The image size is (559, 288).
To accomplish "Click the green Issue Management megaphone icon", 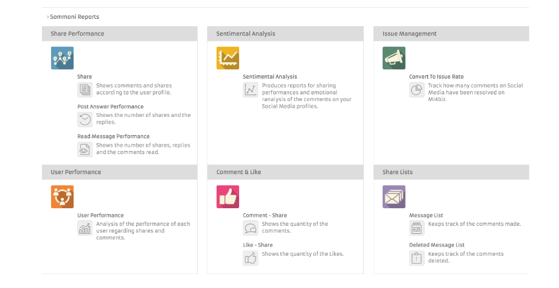I will [x=394, y=58].
